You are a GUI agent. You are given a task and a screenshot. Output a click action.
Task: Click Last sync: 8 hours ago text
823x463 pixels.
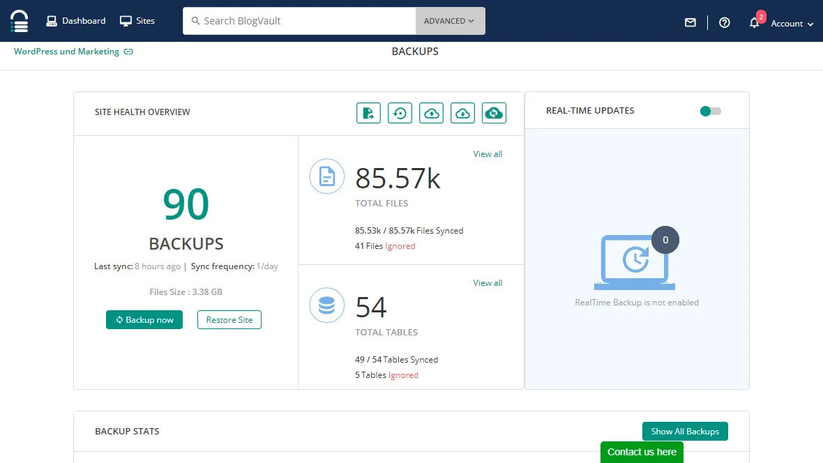click(x=137, y=266)
